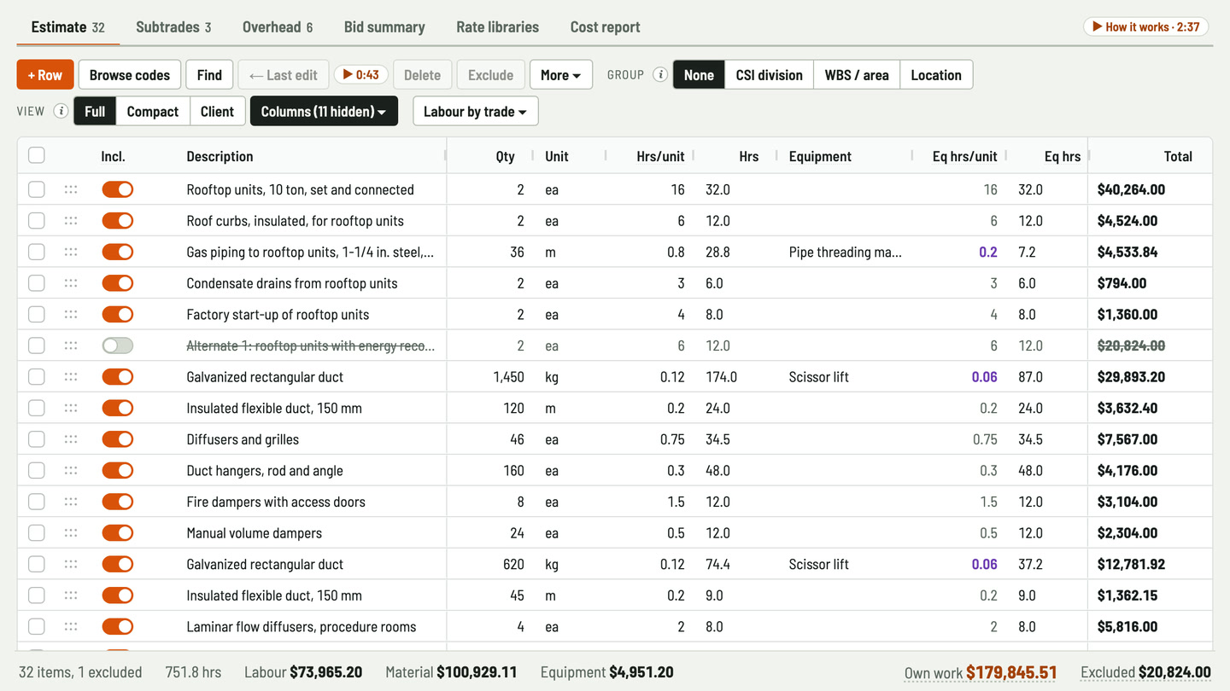Click the info icon next to VIEW
Viewport: 1230px width, 691px height.
(61, 111)
